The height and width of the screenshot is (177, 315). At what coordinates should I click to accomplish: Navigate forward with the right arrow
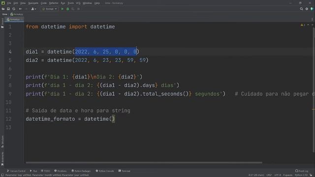pyautogui.click(x=26, y=9)
